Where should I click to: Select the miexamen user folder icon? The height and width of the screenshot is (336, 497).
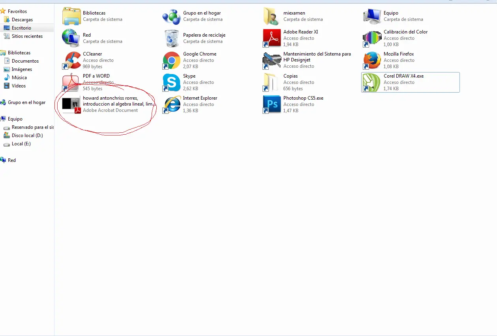pos(272,16)
